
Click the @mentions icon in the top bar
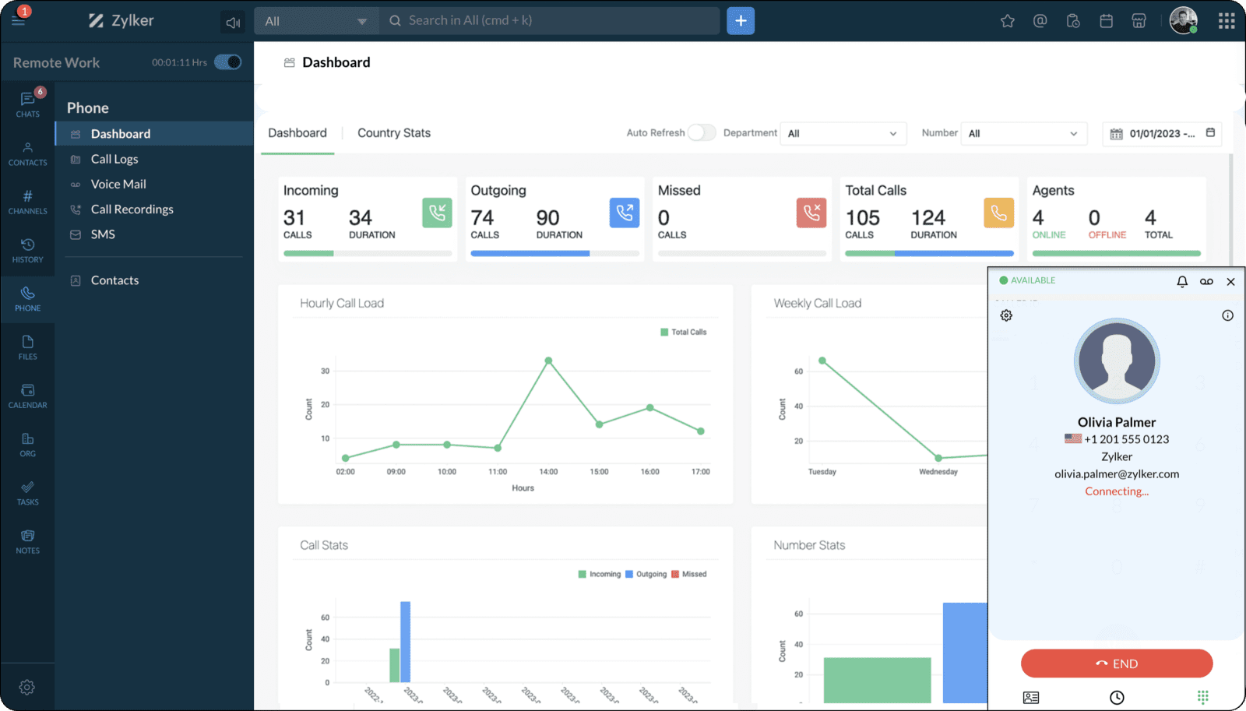[1040, 21]
